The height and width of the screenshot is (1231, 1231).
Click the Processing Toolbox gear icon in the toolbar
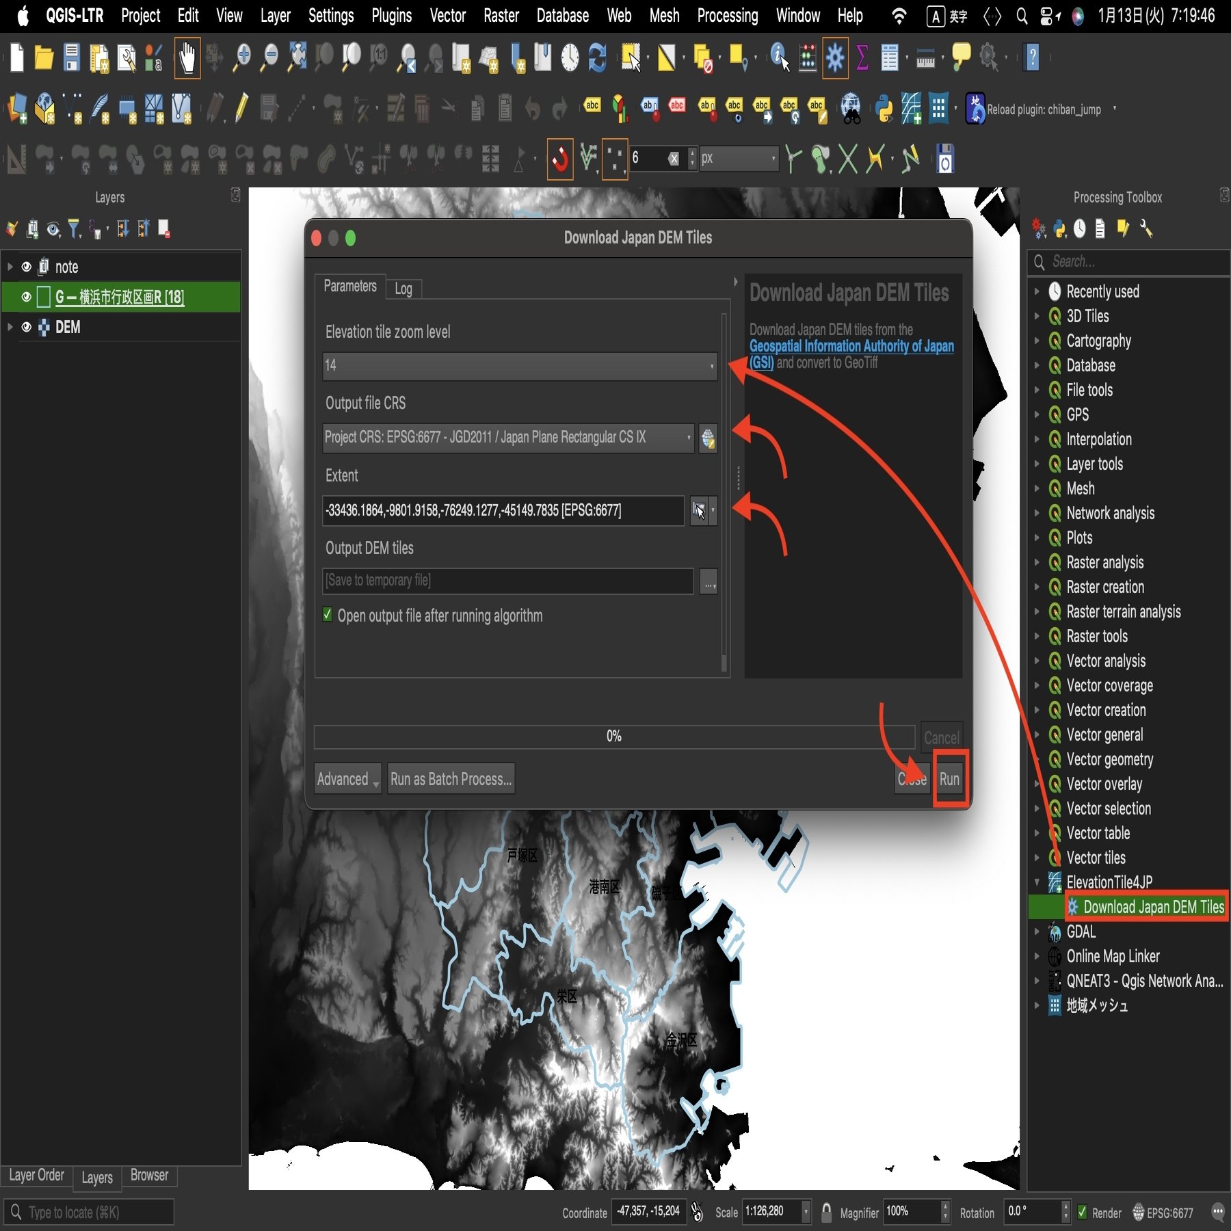835,57
